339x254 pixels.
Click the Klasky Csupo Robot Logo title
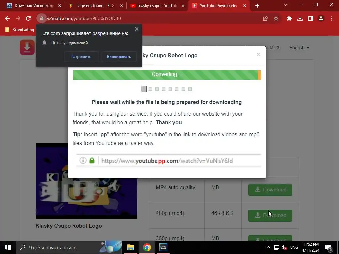pos(69,226)
